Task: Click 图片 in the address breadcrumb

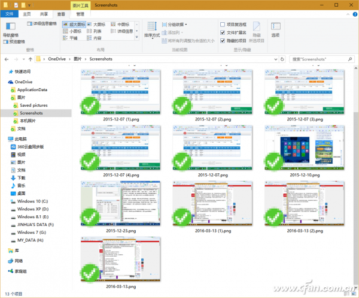Action: coord(78,59)
